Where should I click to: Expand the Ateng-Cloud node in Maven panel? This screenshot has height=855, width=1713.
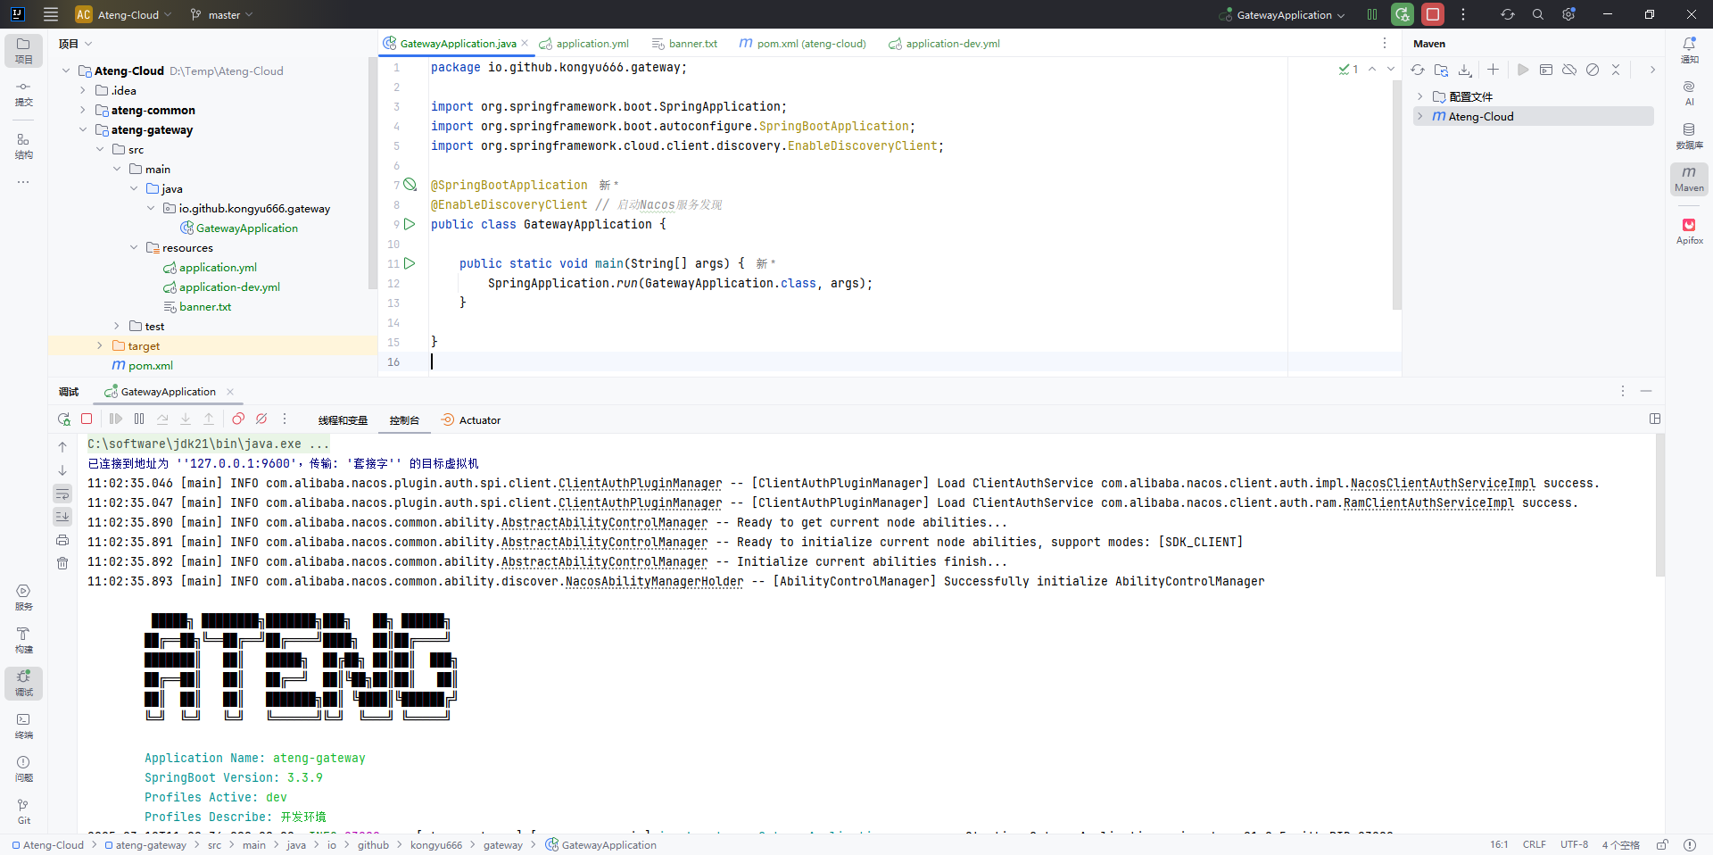(x=1420, y=116)
